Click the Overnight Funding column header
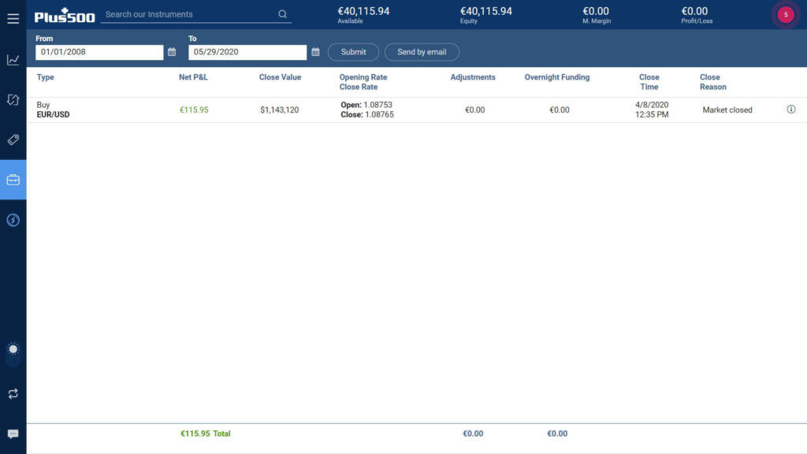 (x=557, y=77)
